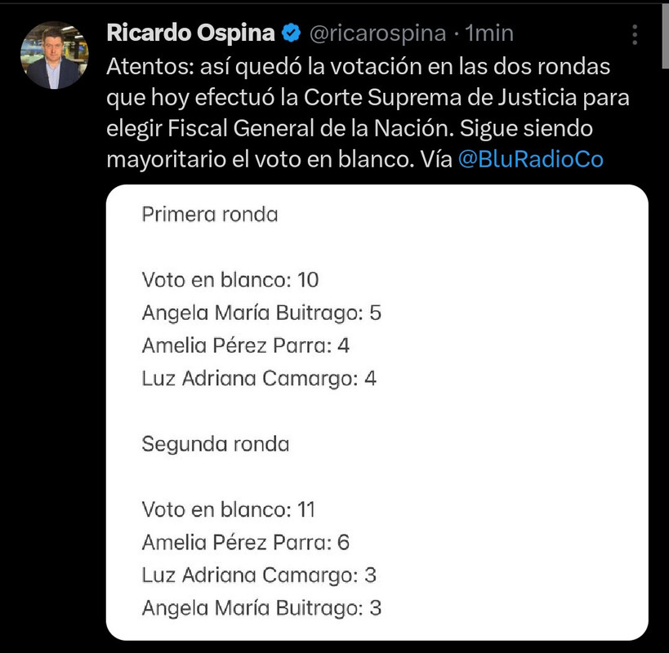Image resolution: width=669 pixels, height=653 pixels.
Task: Click the 'Amelia Pérez Parra: 4' line
Action: pos(246,345)
